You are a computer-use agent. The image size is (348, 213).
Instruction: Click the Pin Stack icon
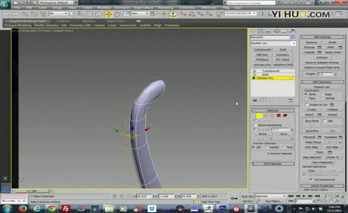coord(254,101)
